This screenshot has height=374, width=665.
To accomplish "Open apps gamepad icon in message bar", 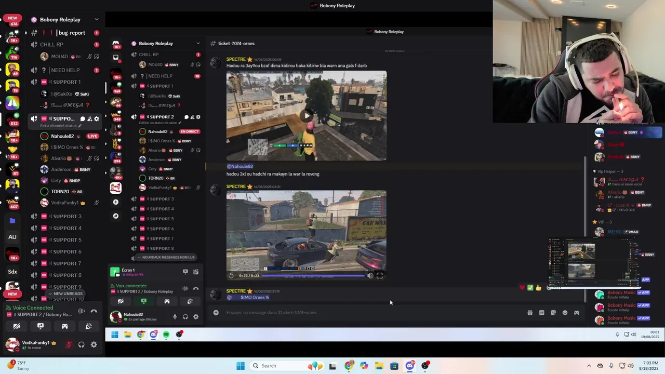I will tap(577, 313).
